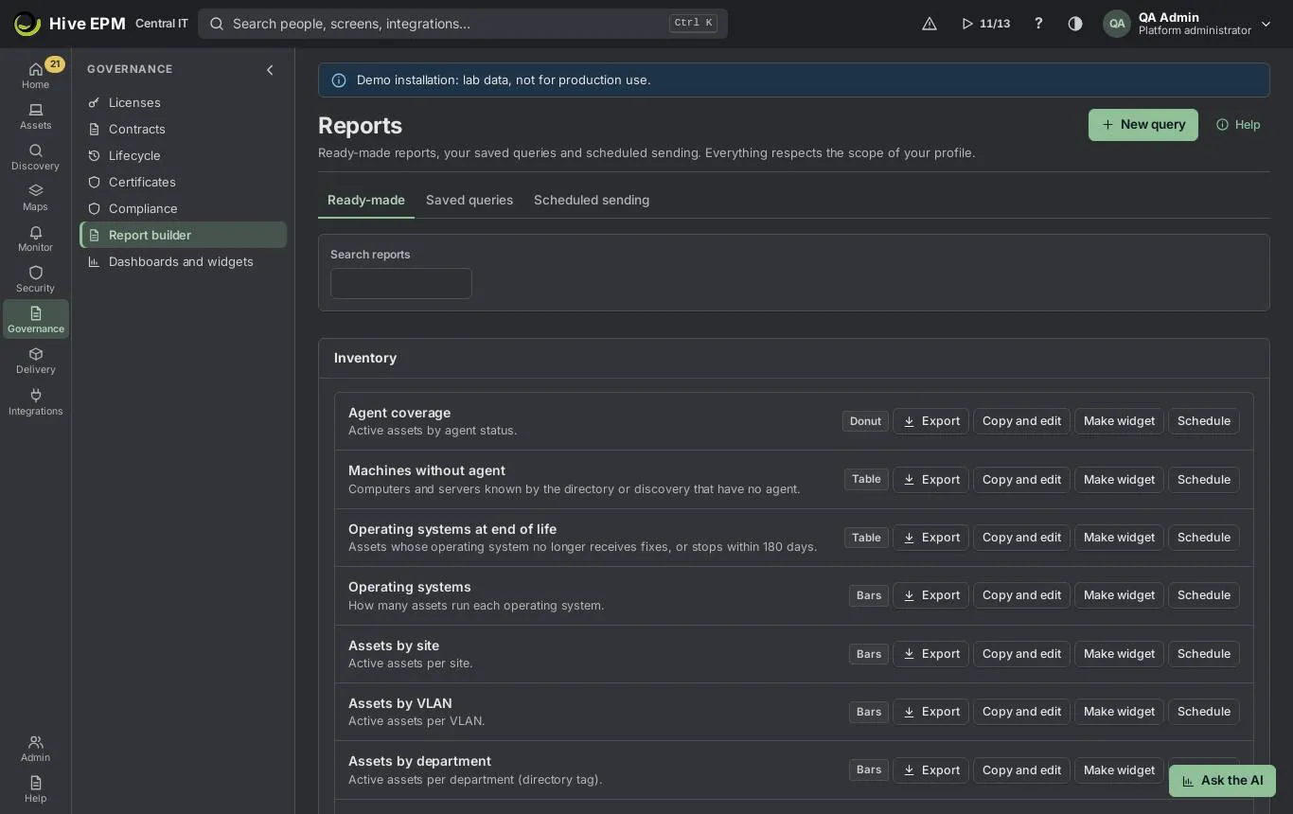Select Licenses in Governance menu
Screen dimensions: 1293x814
(183, 102)
